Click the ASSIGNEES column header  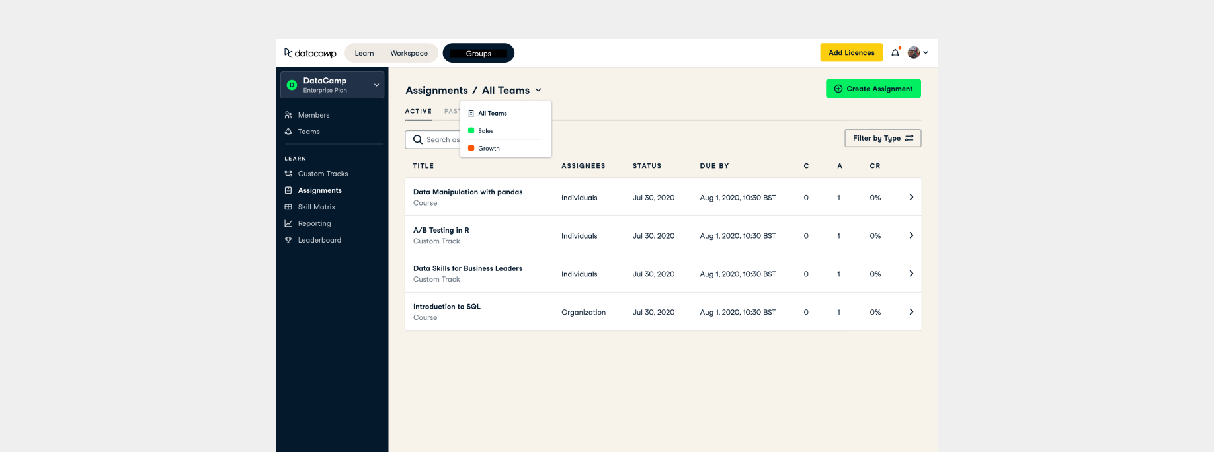pos(583,166)
